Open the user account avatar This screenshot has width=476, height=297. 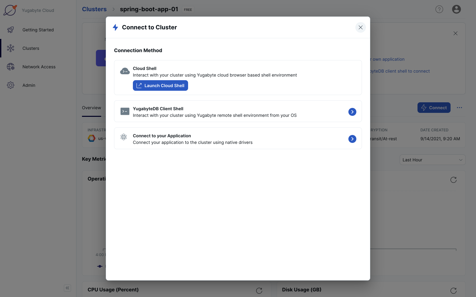point(456,9)
